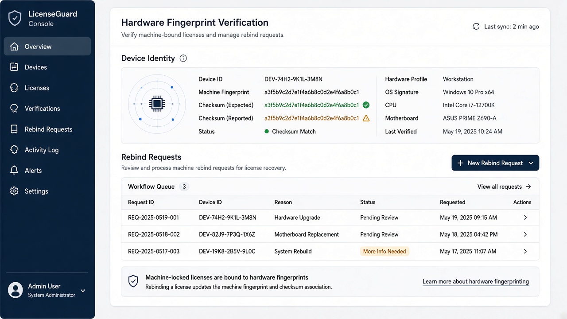Click the Activity Log sidebar icon
Viewport: 567px width, 319px height.
pos(14,150)
